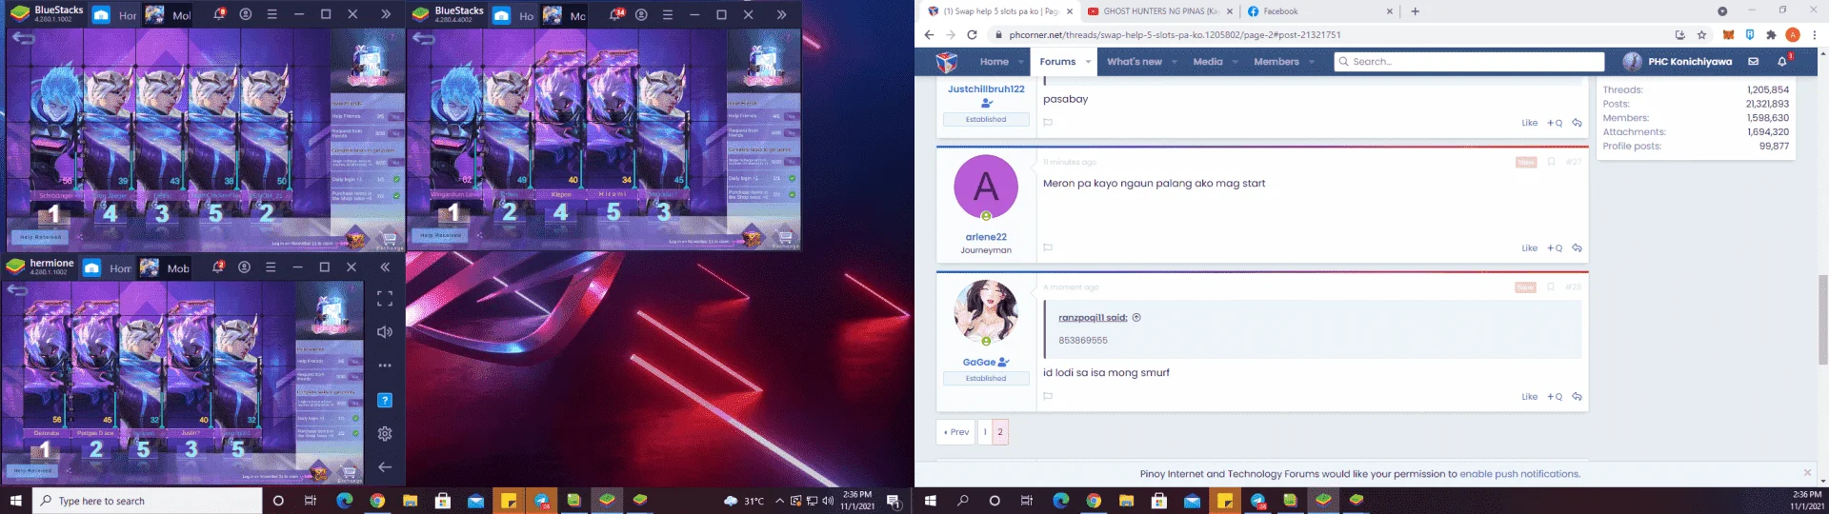The height and width of the screenshot is (514, 1829).
Task: Open Chrome three-dot menu
Action: 1814,34
